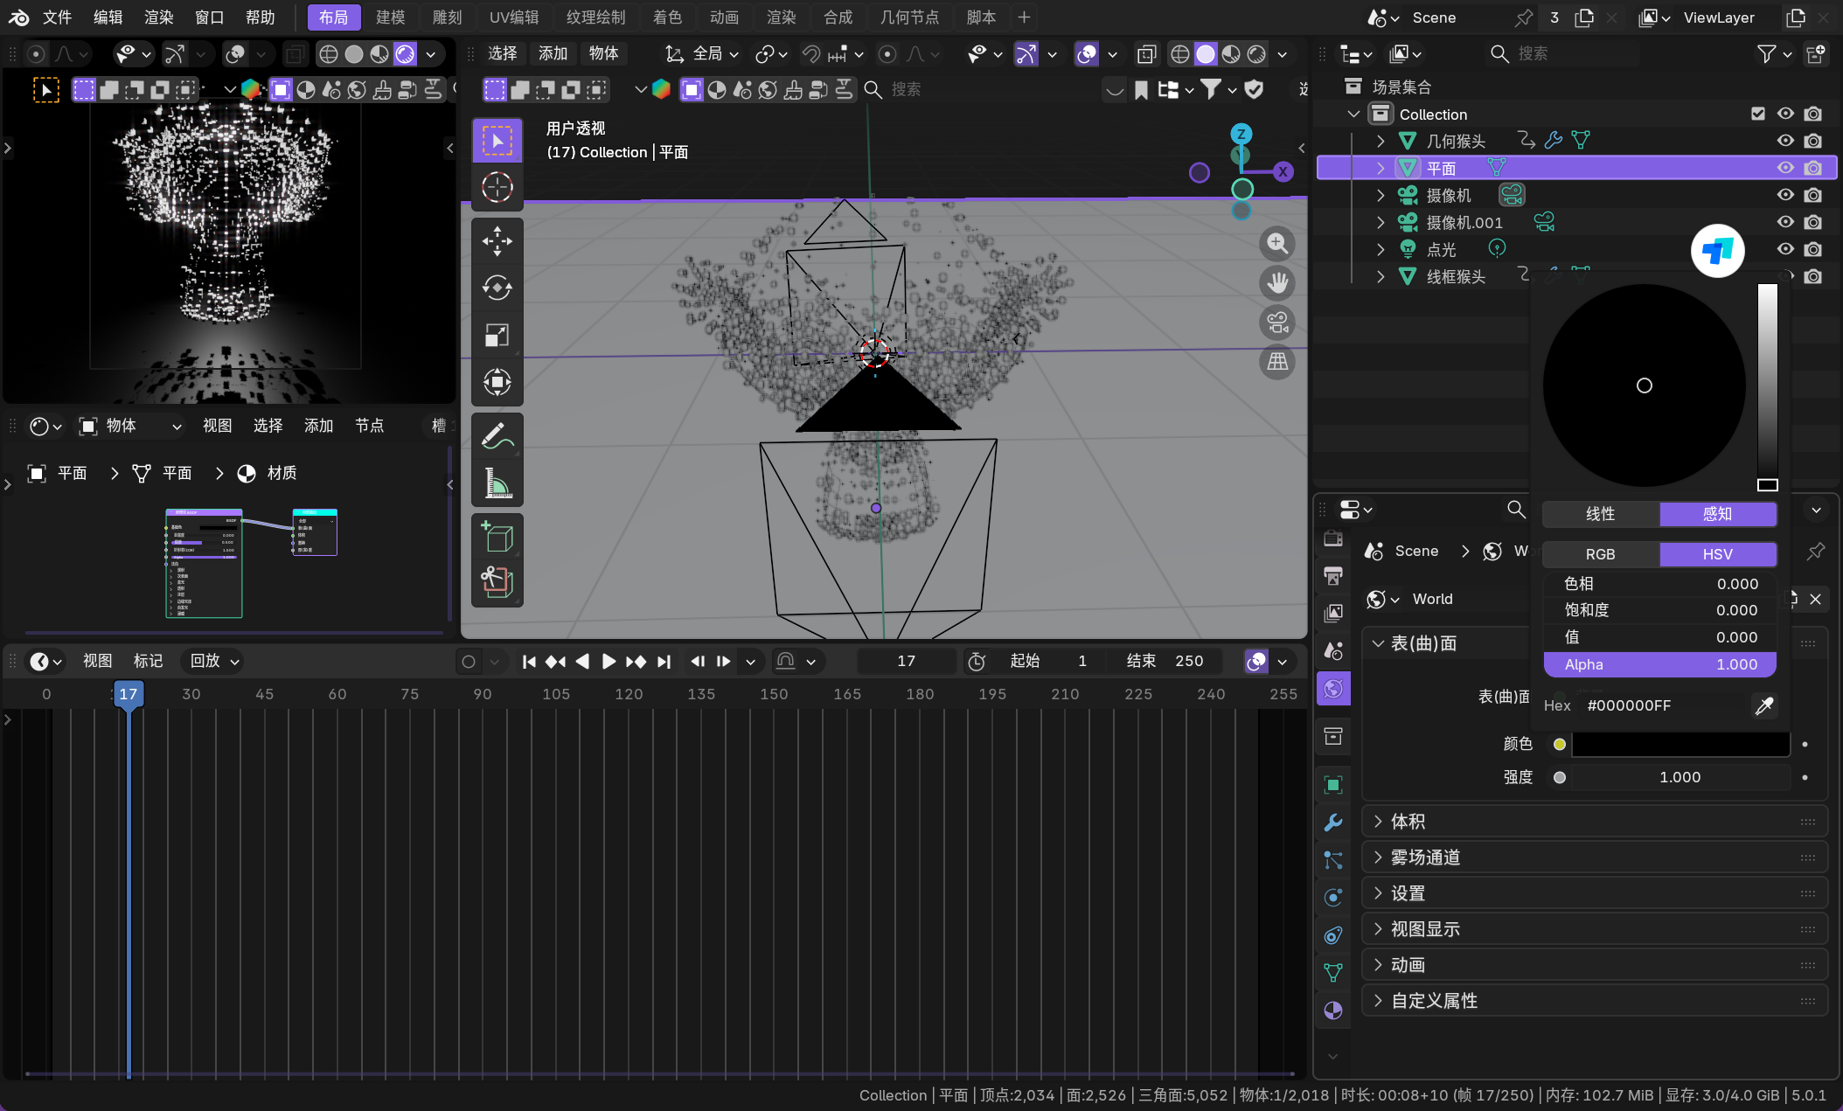Open the 渲染 menu in top bar
This screenshot has width=1843, height=1111.
point(158,17)
